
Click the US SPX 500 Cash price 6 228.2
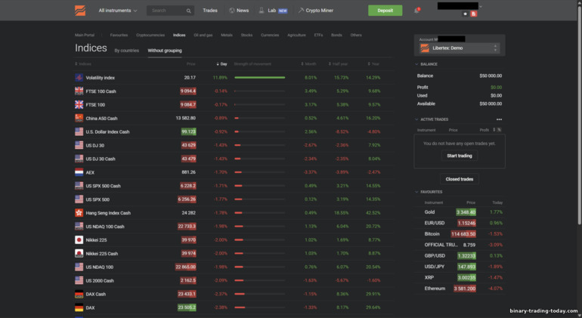[188, 186]
